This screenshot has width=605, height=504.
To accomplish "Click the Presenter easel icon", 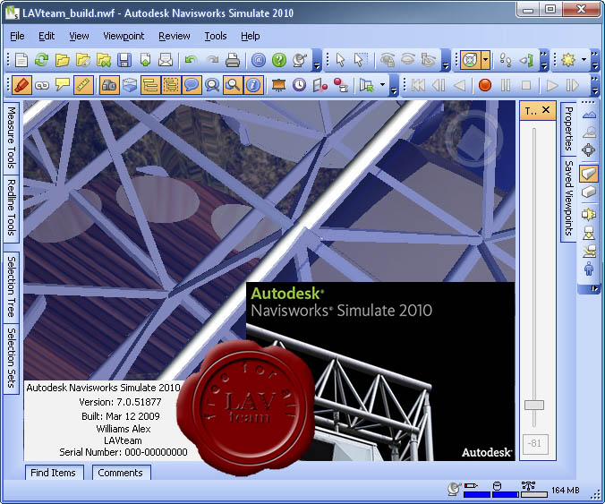I will (278, 85).
